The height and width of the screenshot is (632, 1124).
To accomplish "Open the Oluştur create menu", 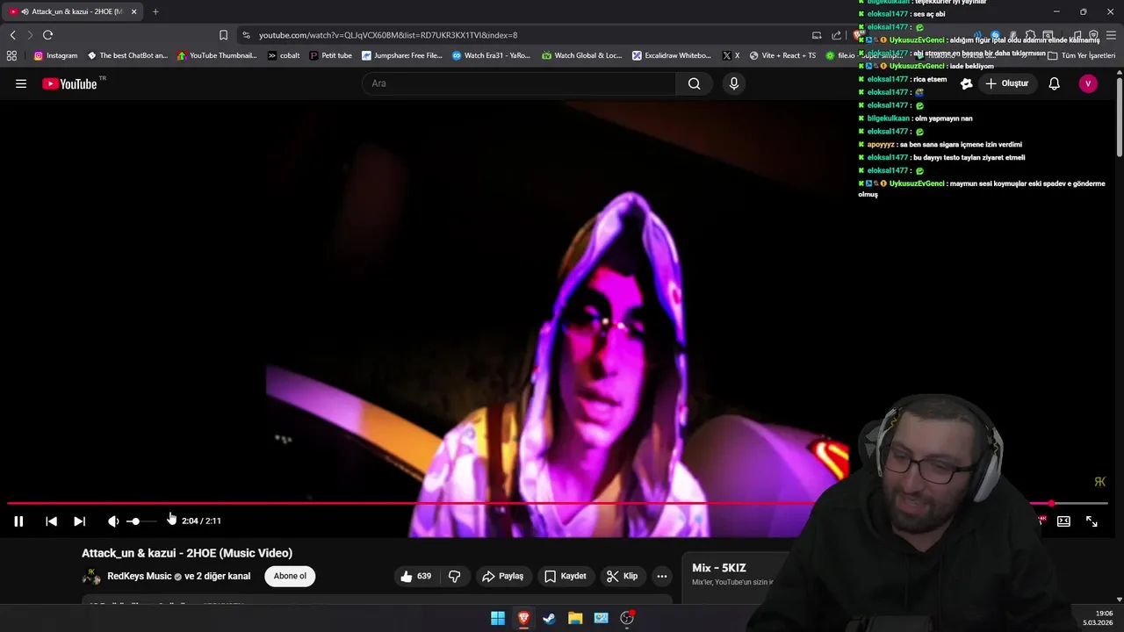I will tap(1006, 83).
